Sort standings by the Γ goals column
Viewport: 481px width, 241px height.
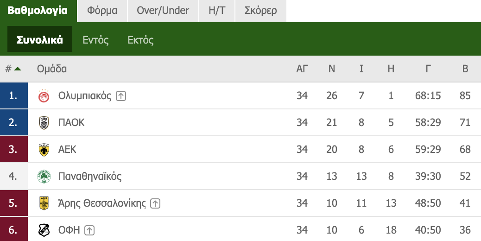point(428,69)
